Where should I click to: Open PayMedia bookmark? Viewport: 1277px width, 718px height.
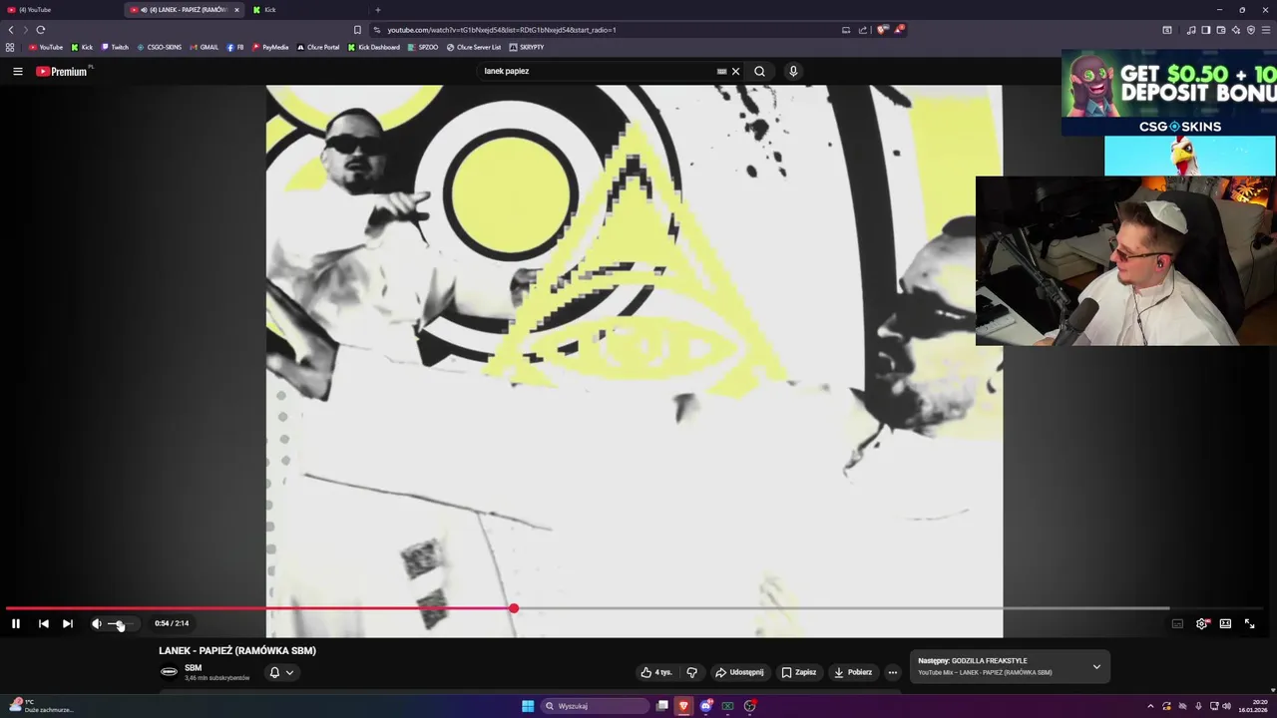coord(270,47)
